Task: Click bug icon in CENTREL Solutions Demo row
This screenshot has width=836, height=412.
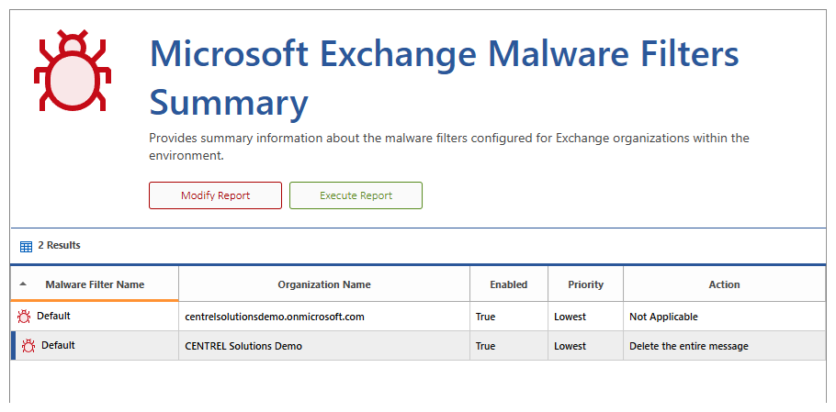Action: (x=28, y=346)
